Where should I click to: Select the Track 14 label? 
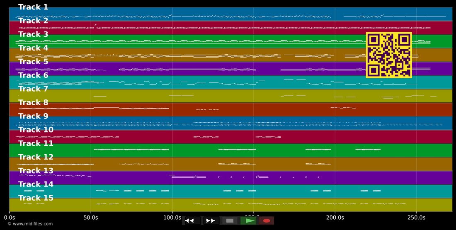pyautogui.click(x=36, y=184)
